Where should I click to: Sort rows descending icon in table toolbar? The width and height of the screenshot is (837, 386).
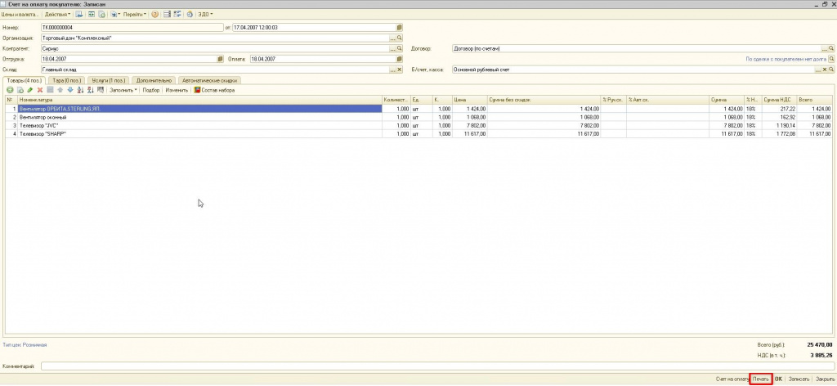coord(90,90)
